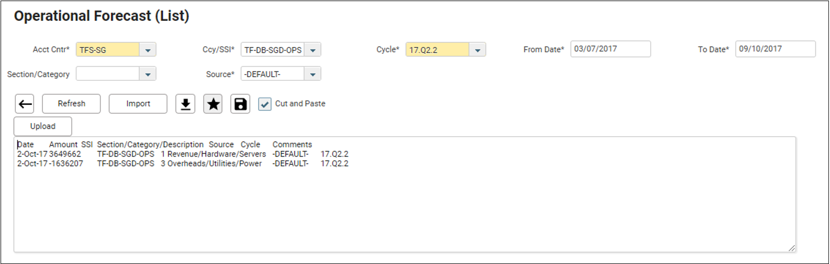Expand the Cycle dropdown arrow

(x=477, y=50)
